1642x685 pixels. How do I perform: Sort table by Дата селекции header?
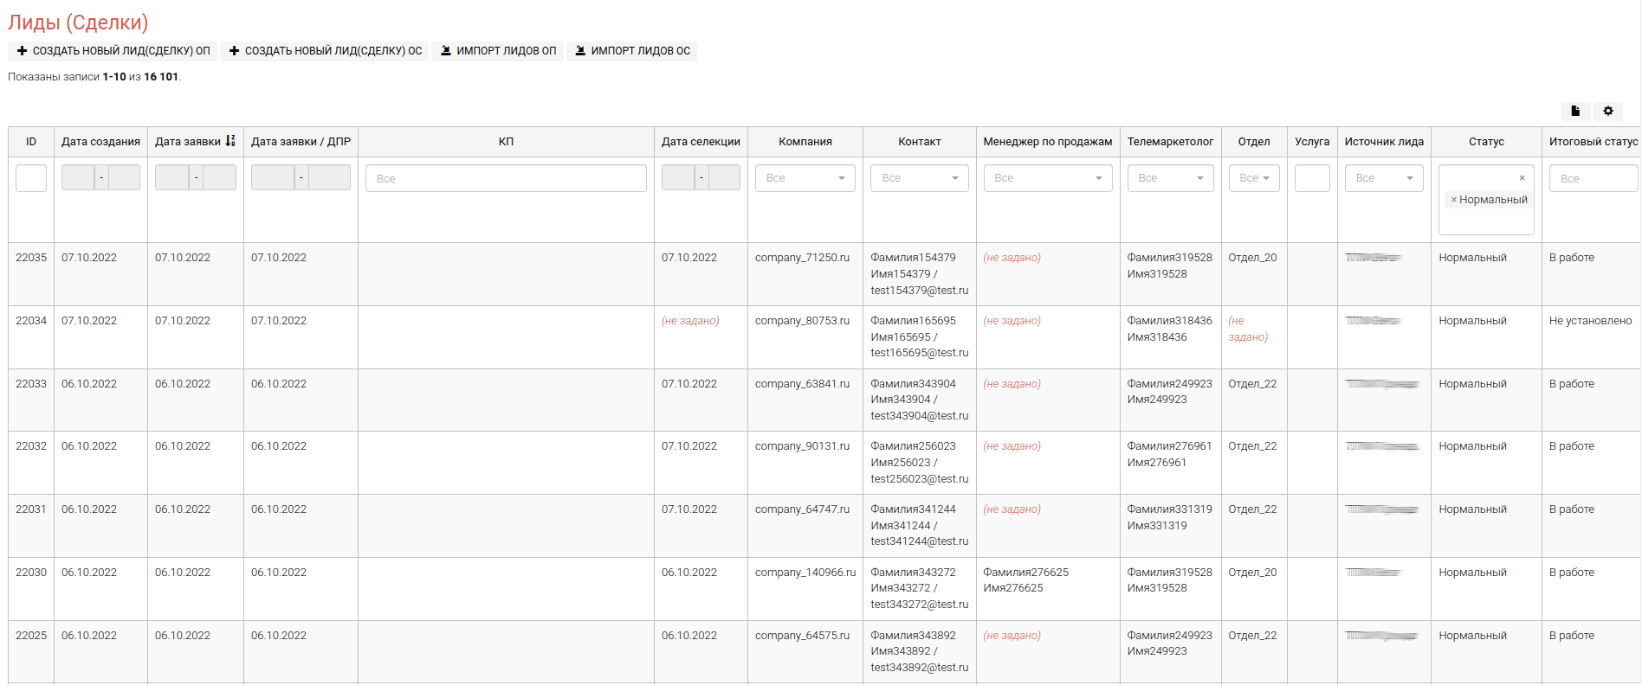tap(701, 142)
